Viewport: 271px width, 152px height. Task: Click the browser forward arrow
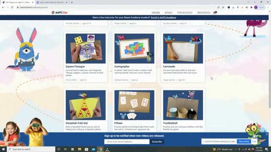pyautogui.click(x=8, y=8)
